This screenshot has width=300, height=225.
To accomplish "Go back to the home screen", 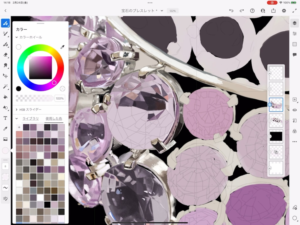I will point(5,11).
